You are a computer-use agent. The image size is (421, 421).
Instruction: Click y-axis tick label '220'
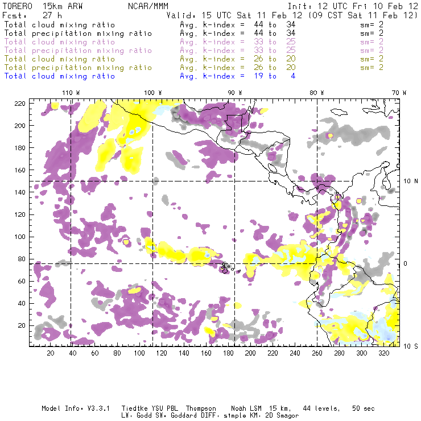[20, 104]
